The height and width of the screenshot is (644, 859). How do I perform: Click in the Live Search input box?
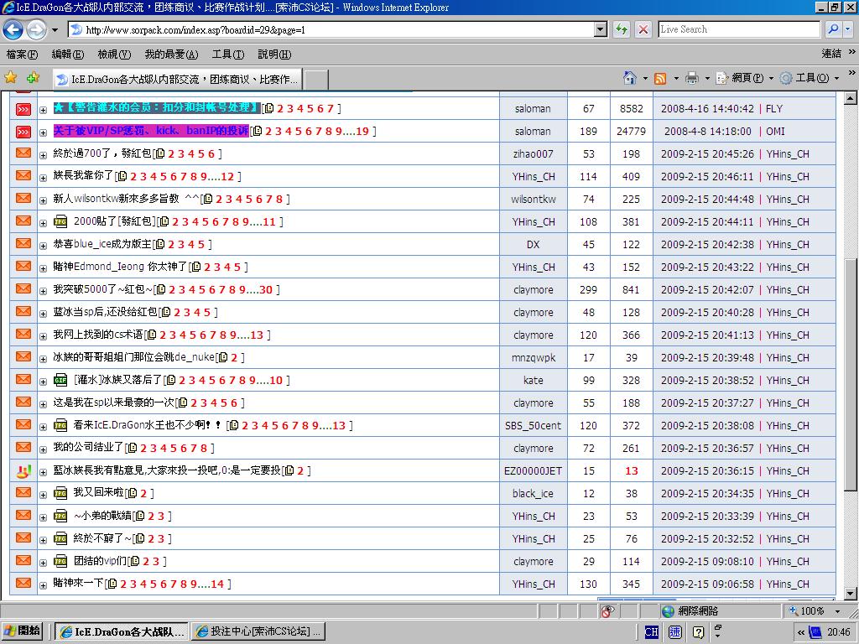click(738, 29)
